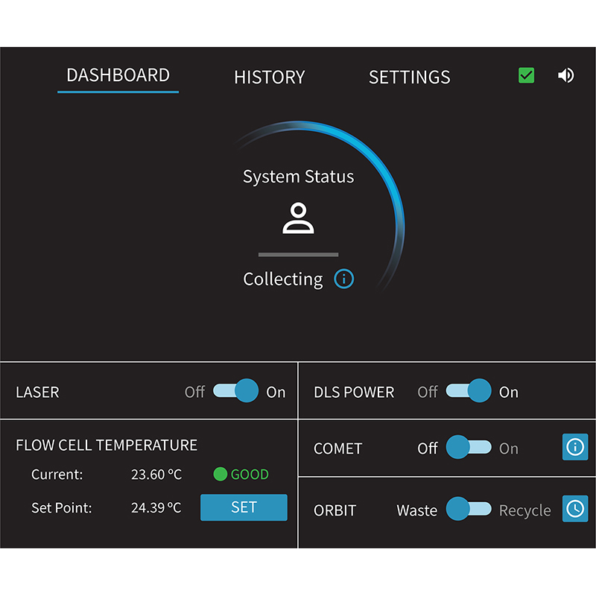Screen dimensions: 596x596
Task: Toggle the LASER switch
Action: click(236, 390)
